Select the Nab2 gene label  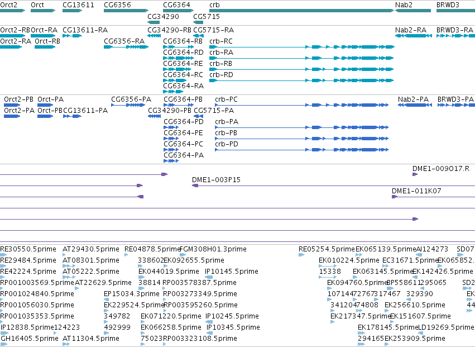coord(404,5)
